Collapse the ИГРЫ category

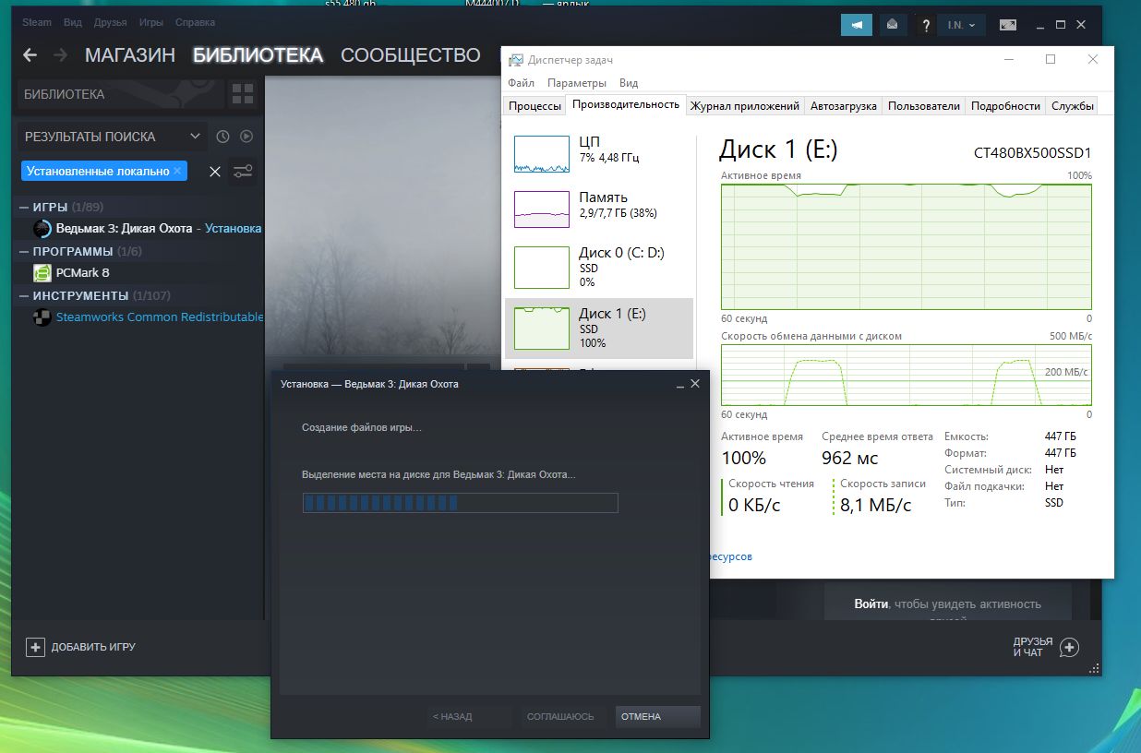click(x=24, y=207)
